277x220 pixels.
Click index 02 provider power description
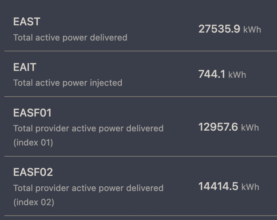[88, 195]
